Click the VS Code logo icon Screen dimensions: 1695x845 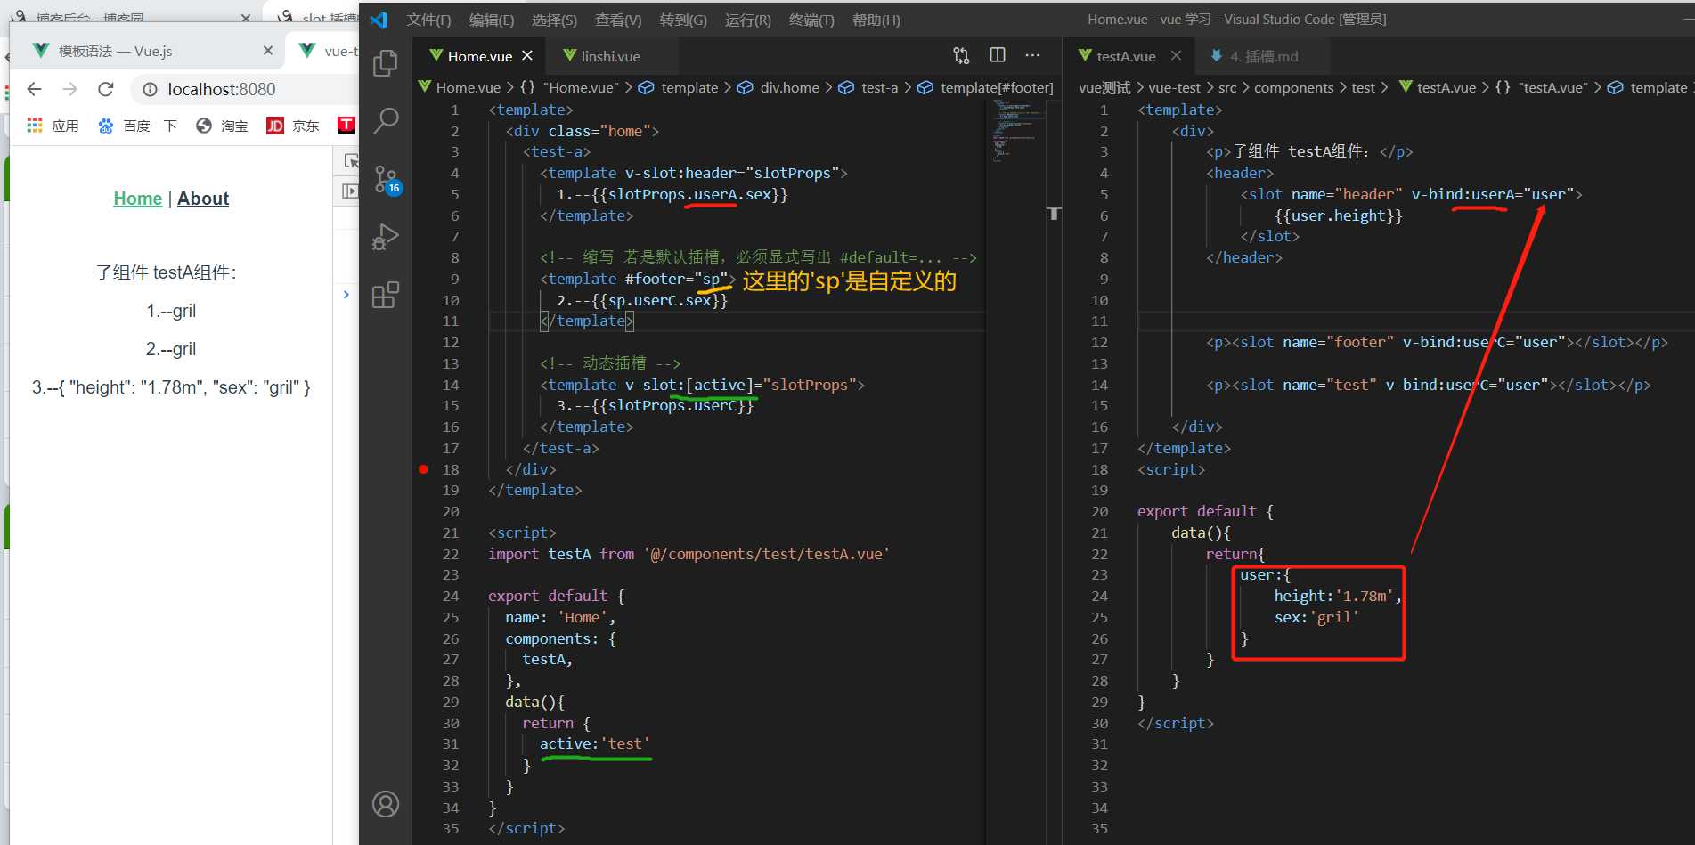pyautogui.click(x=379, y=20)
